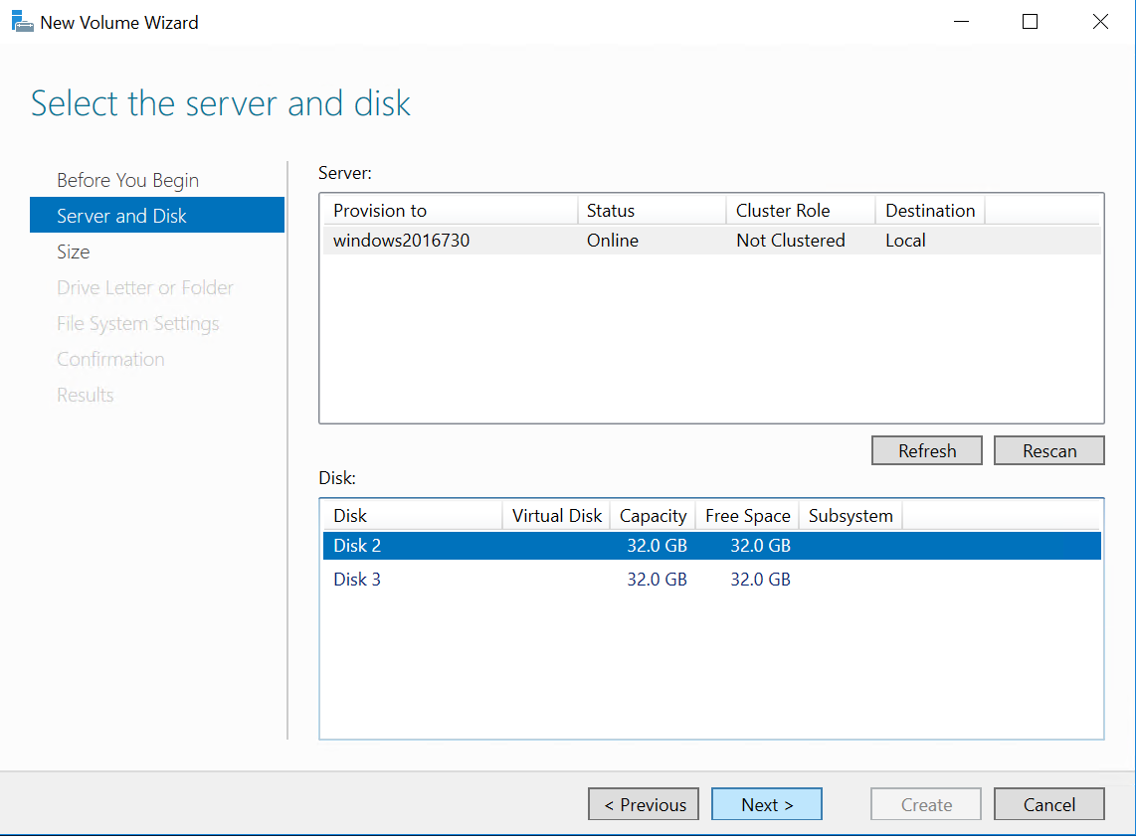The image size is (1136, 840).
Task: Refresh the server list
Action: [926, 450]
